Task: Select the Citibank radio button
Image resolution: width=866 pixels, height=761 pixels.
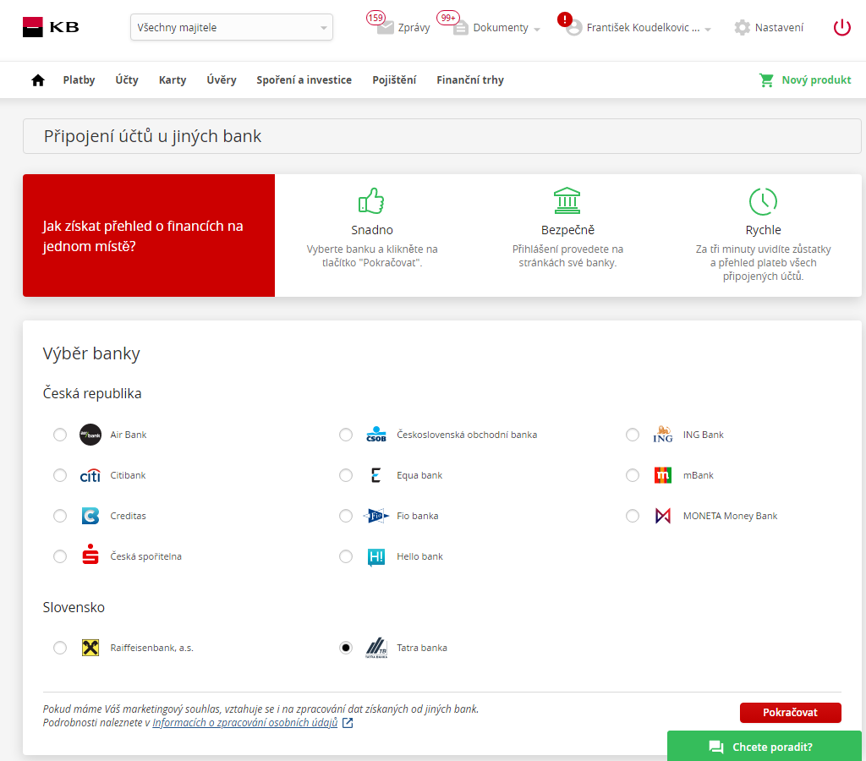Action: point(60,475)
